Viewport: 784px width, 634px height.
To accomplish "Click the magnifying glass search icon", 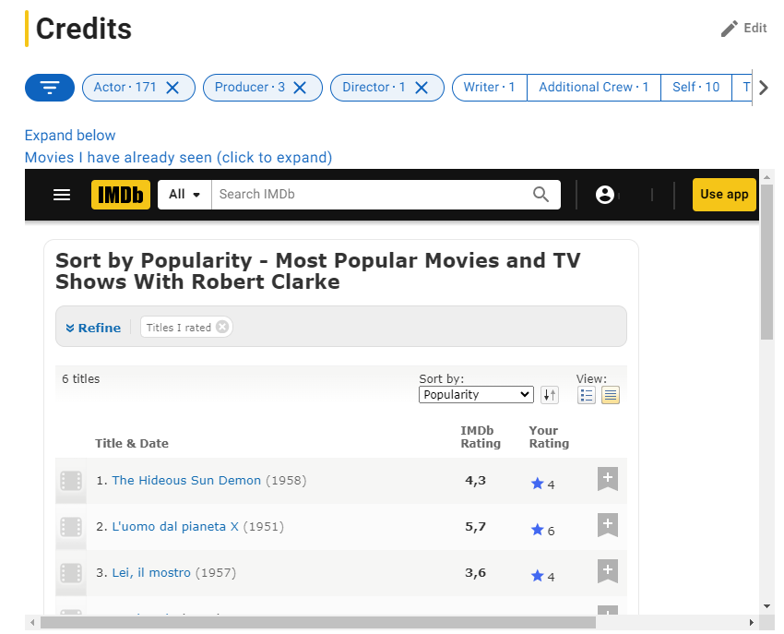I will coord(540,195).
